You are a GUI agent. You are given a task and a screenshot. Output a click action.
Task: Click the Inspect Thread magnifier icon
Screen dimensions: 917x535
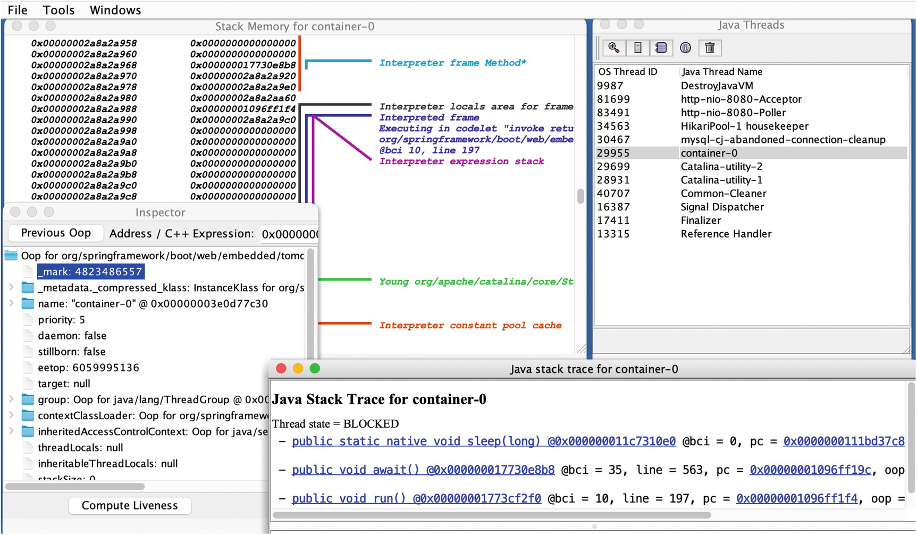614,48
